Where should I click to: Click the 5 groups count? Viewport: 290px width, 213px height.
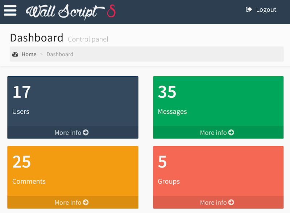coord(162,162)
